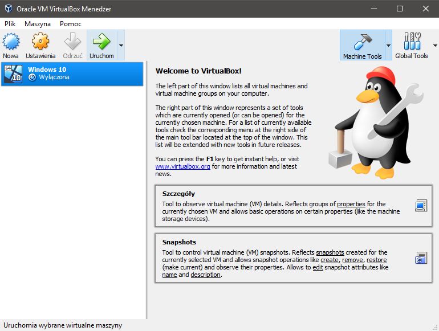
Task: Click the Windows 10 OS logo icon
Action: (13, 73)
